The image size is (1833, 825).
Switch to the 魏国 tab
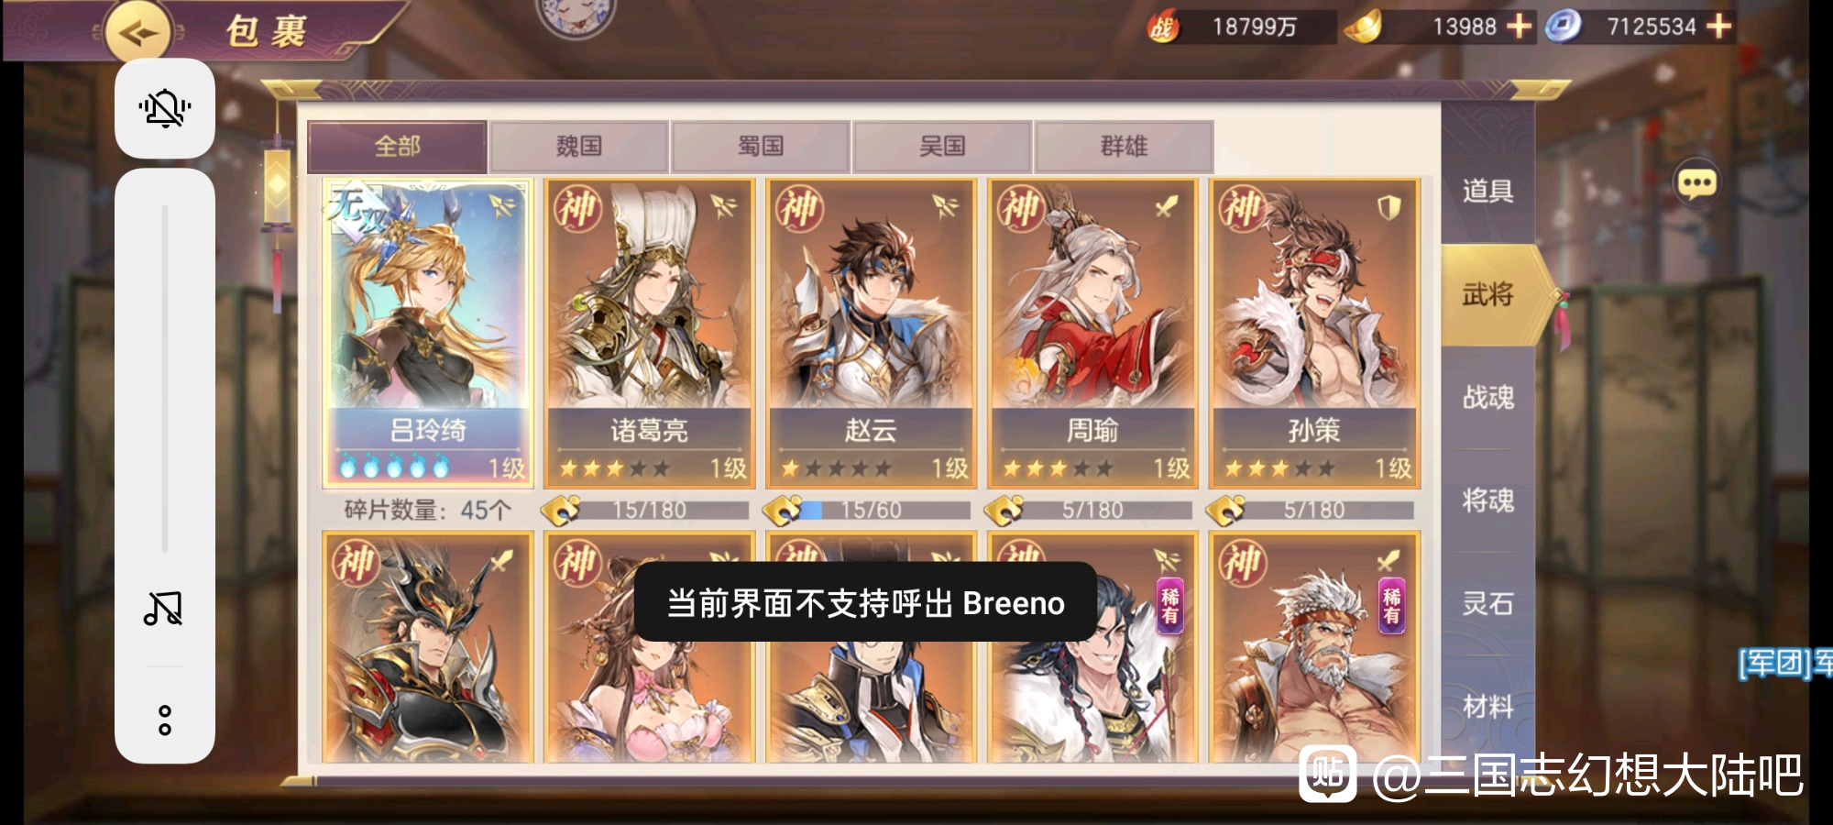coord(578,147)
